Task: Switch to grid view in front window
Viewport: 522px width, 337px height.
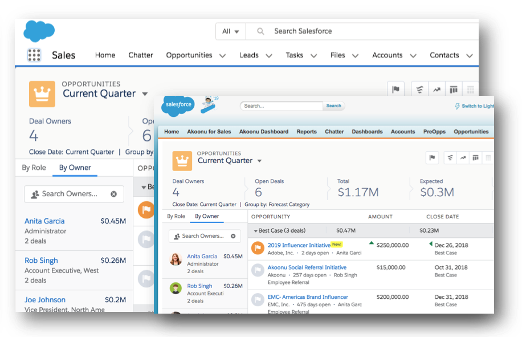Action: tap(488, 157)
